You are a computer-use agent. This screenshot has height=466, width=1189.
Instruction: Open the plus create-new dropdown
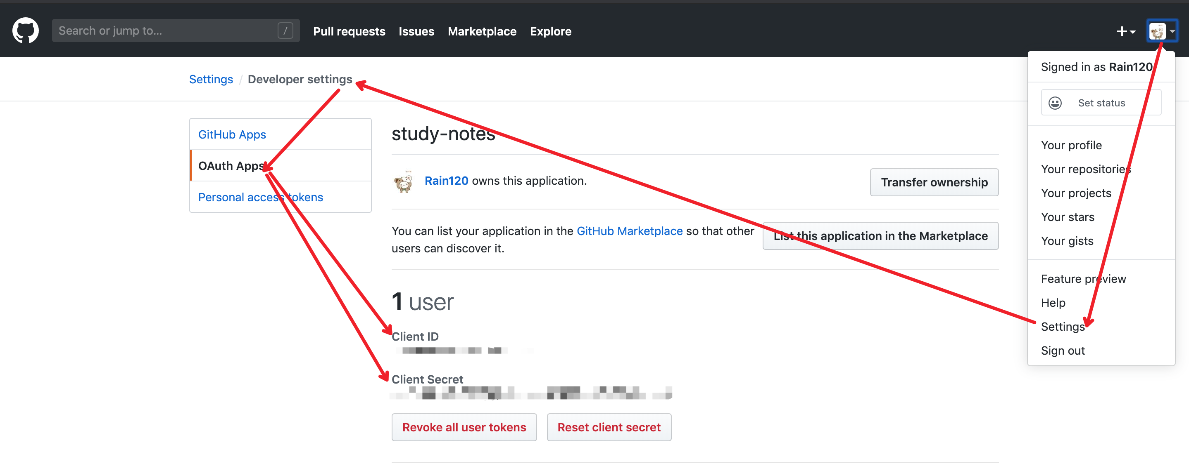tap(1125, 31)
